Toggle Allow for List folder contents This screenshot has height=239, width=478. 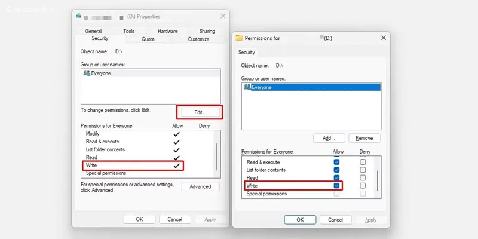tap(336, 170)
